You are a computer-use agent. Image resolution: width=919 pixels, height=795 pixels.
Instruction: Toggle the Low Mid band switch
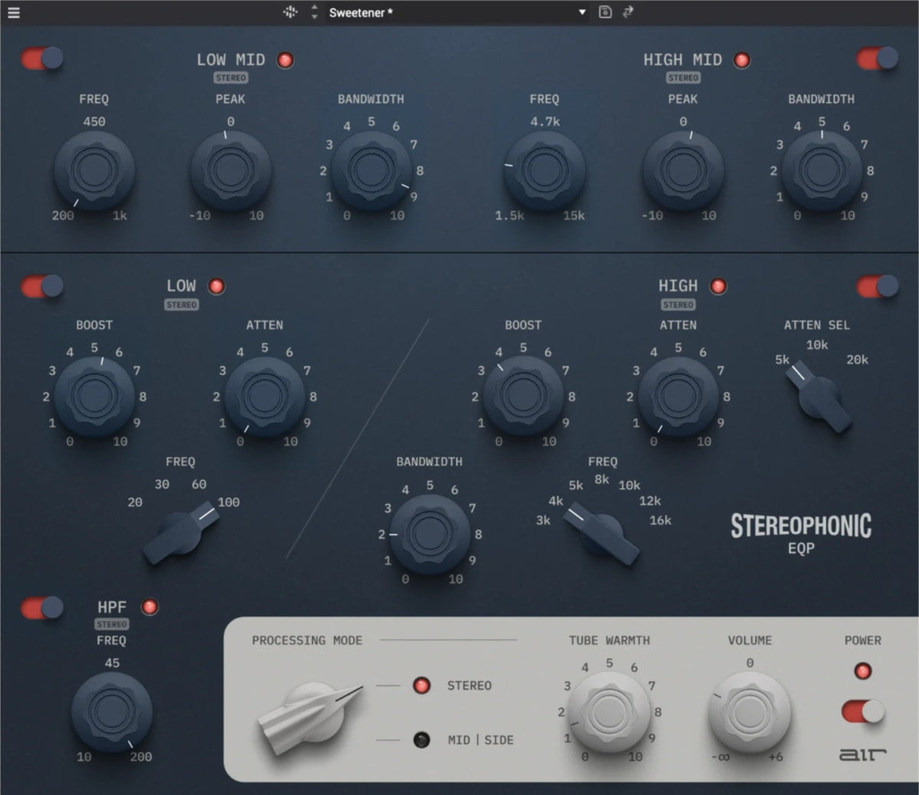point(42,58)
